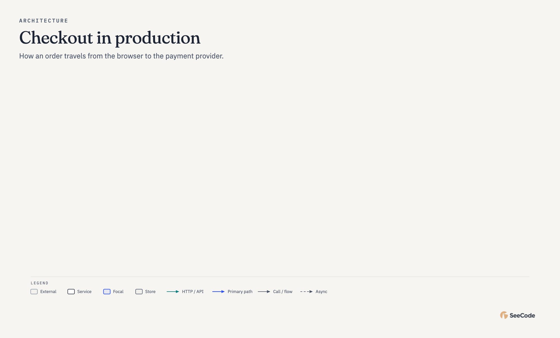560x338 pixels.
Task: Click the External legend label
Action: pos(48,292)
